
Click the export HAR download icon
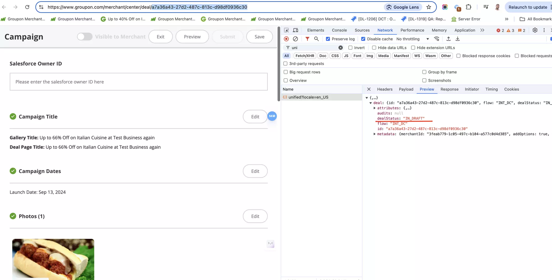pyautogui.click(x=458, y=39)
